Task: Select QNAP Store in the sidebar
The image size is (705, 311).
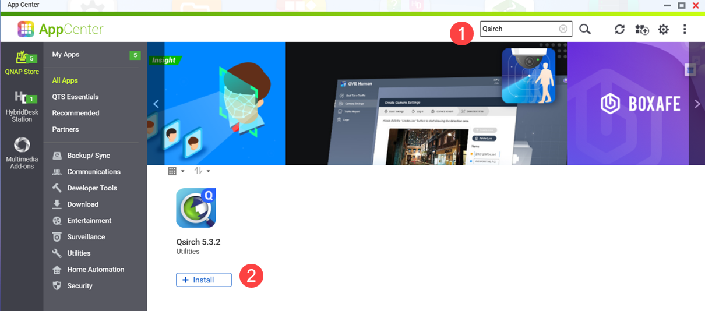Action: click(22, 63)
